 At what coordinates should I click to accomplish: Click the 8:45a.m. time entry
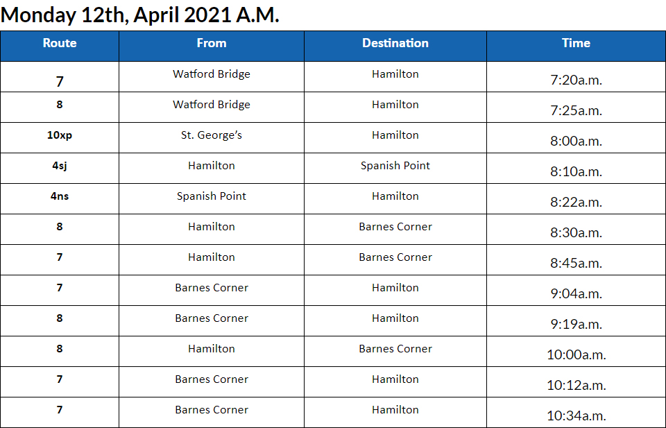tap(576, 263)
